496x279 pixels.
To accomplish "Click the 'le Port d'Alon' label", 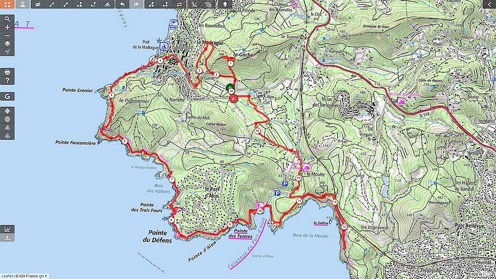I will click(x=212, y=192).
